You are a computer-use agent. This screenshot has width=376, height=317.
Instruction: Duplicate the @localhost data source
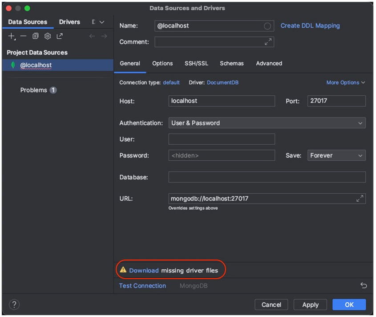[35, 36]
